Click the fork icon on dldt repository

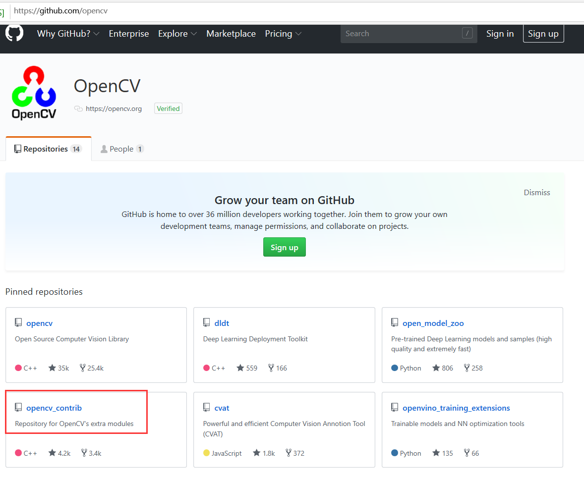271,368
